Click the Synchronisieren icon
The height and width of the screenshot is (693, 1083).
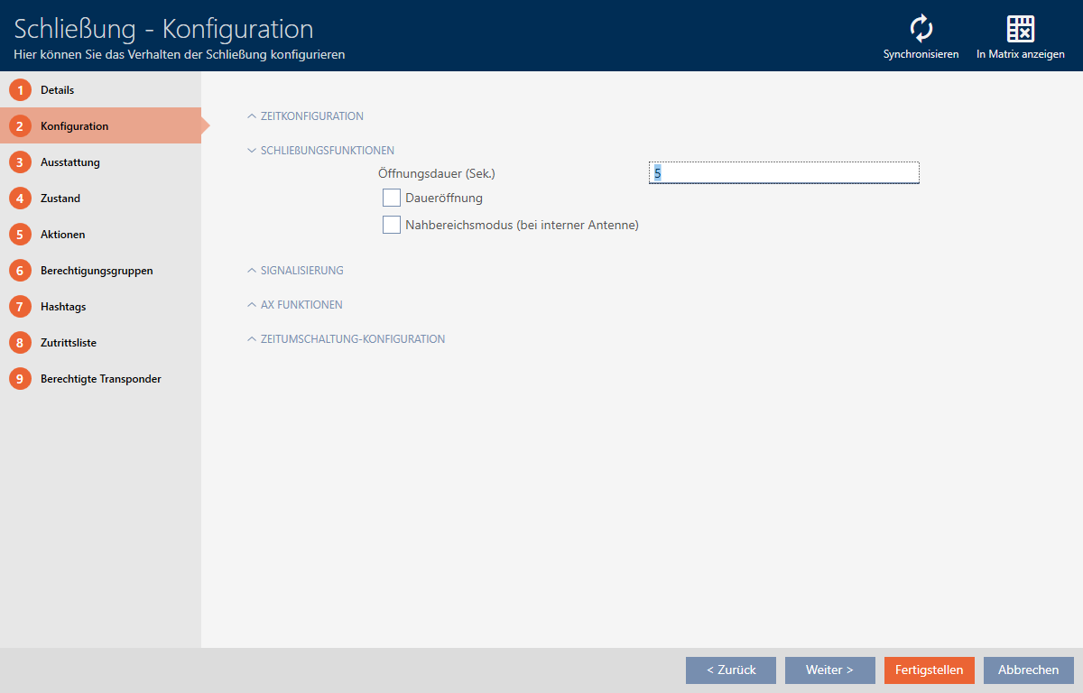(921, 30)
